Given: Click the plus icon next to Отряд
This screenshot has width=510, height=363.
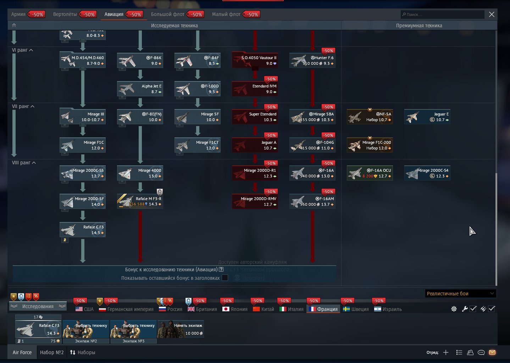Looking at the screenshot, I should coord(446,352).
